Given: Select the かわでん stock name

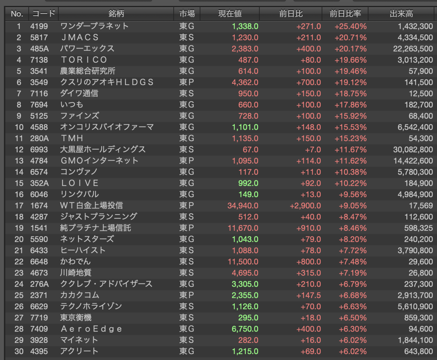Looking at the screenshot, I should (x=75, y=262).
